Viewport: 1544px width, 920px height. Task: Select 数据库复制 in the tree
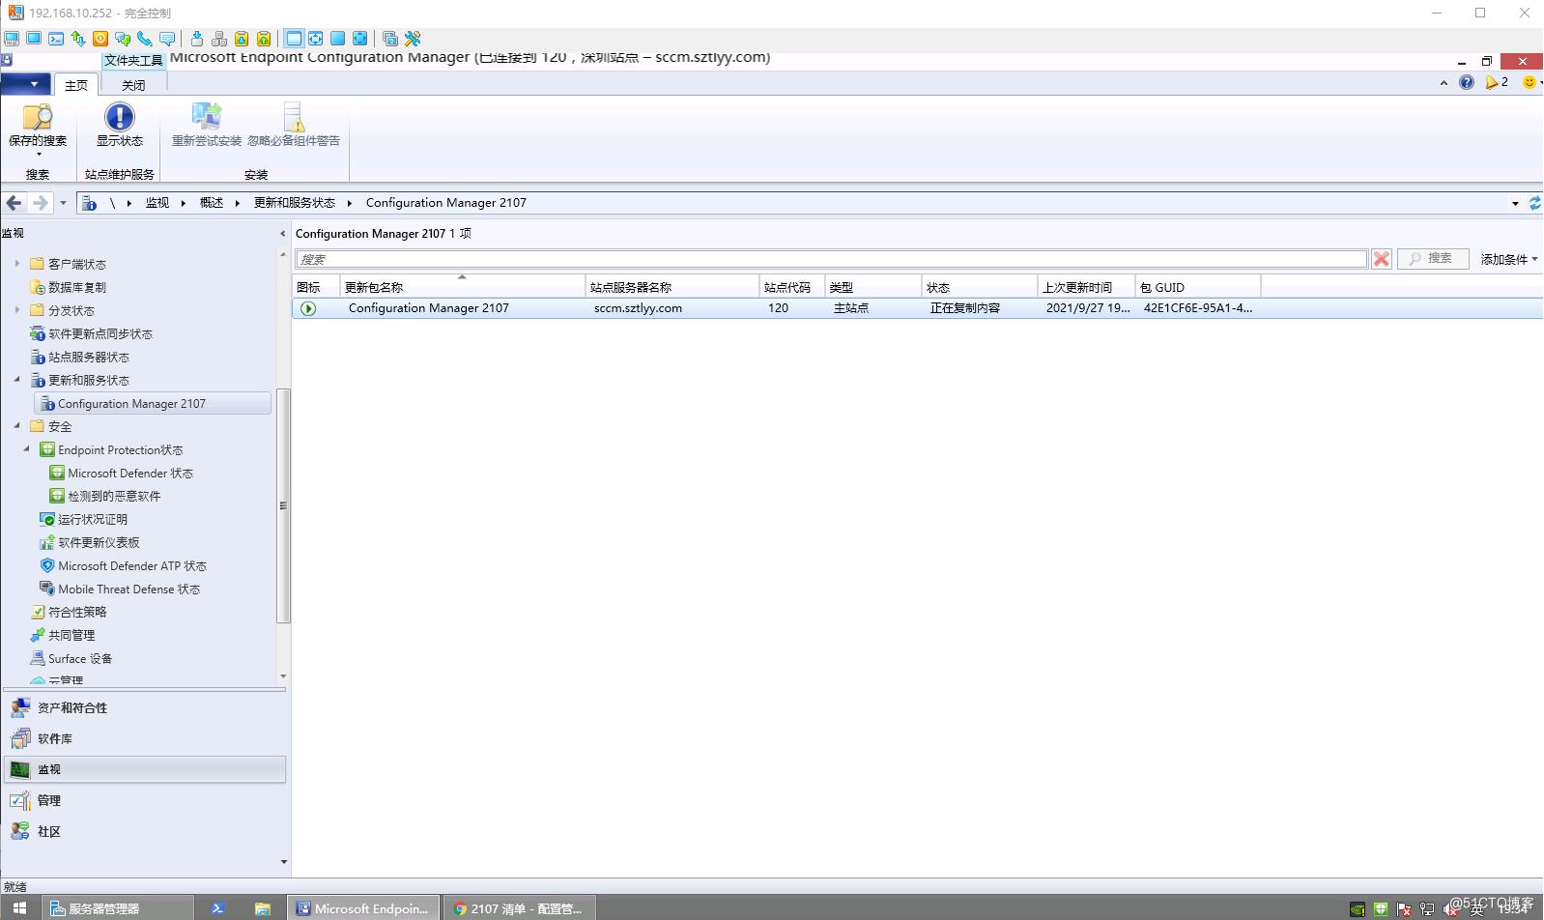pos(76,288)
